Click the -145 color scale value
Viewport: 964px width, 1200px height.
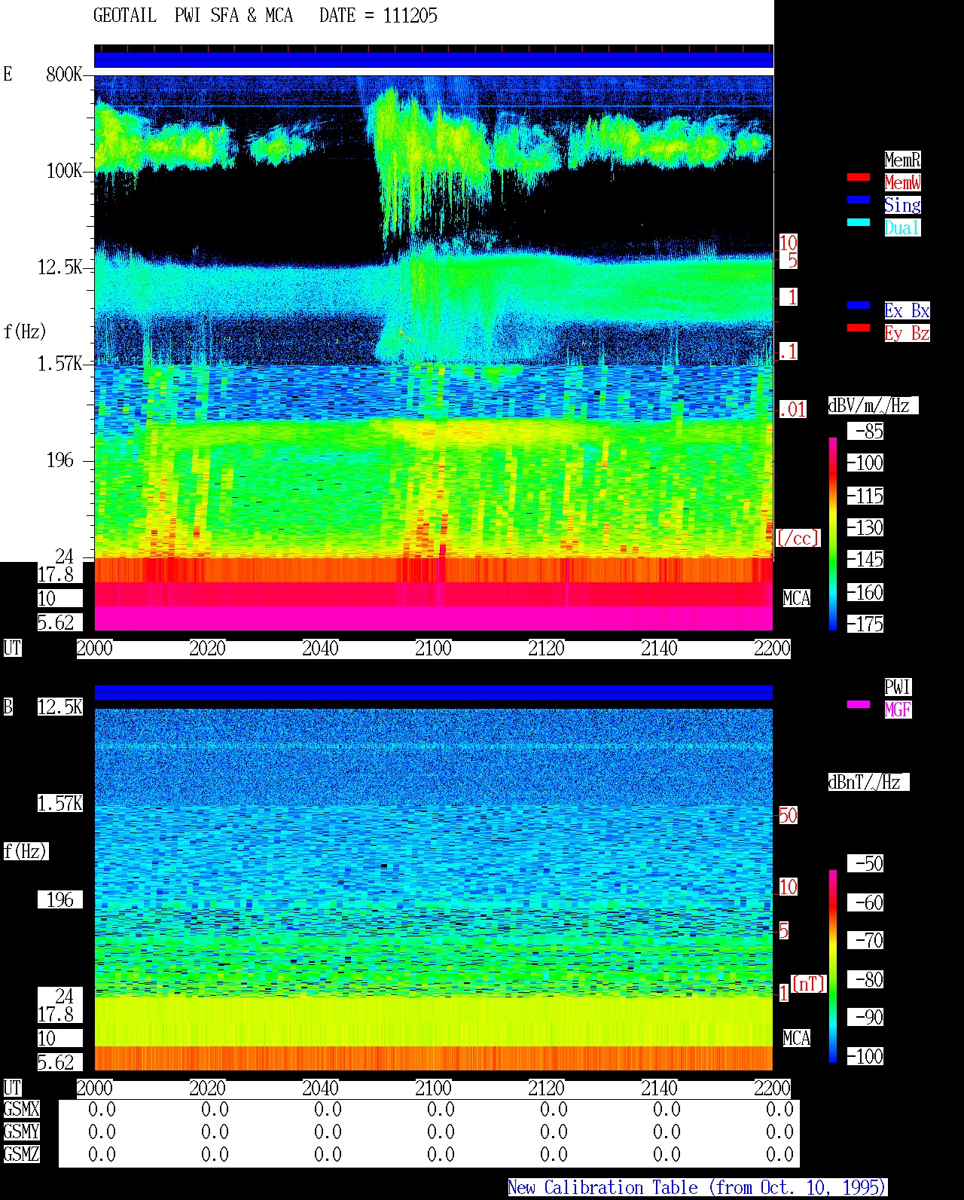pyautogui.click(x=865, y=560)
